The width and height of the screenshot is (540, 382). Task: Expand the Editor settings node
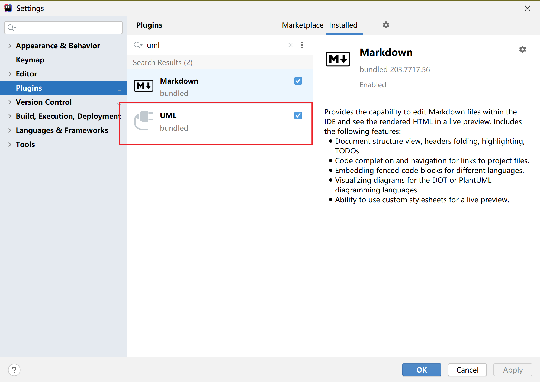tap(10, 74)
